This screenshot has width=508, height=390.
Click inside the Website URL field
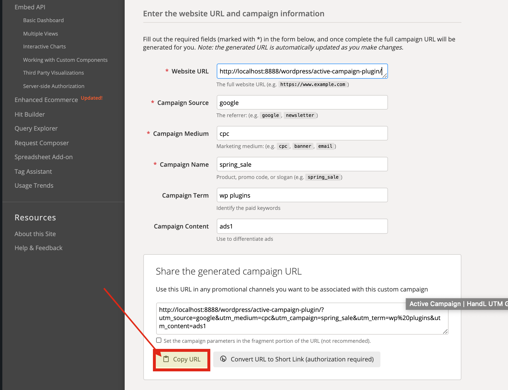tap(302, 71)
